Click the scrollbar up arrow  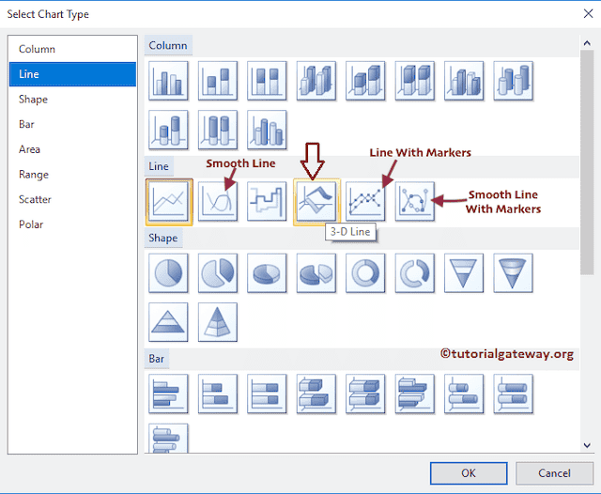[x=587, y=43]
